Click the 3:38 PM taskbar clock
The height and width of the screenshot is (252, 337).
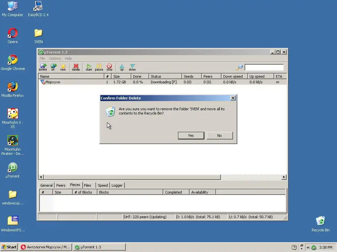pyautogui.click(x=325, y=247)
